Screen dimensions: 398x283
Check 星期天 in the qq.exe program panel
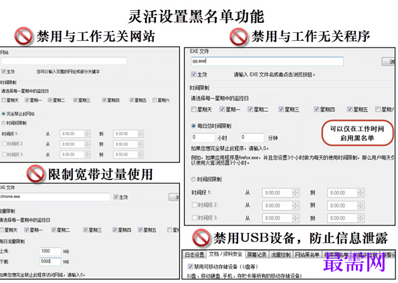[194, 110]
